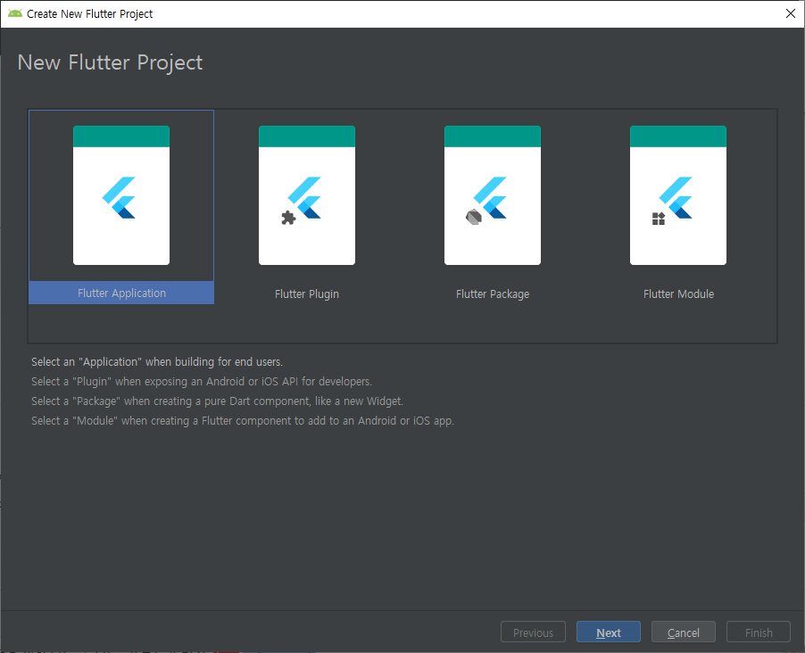Go to the Next wizard step
The height and width of the screenshot is (653, 805).
pyautogui.click(x=609, y=632)
